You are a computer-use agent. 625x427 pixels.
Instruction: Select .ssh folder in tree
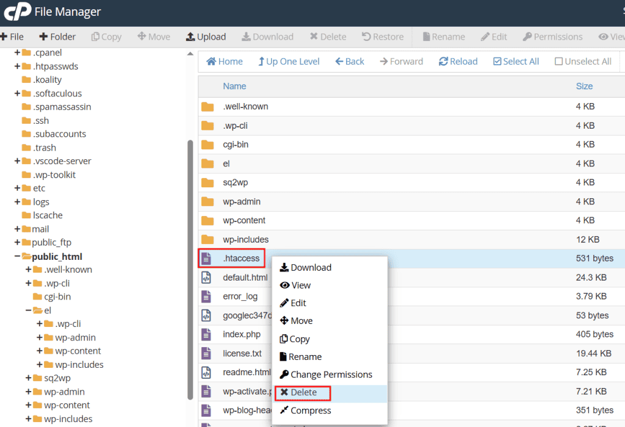coord(35,120)
